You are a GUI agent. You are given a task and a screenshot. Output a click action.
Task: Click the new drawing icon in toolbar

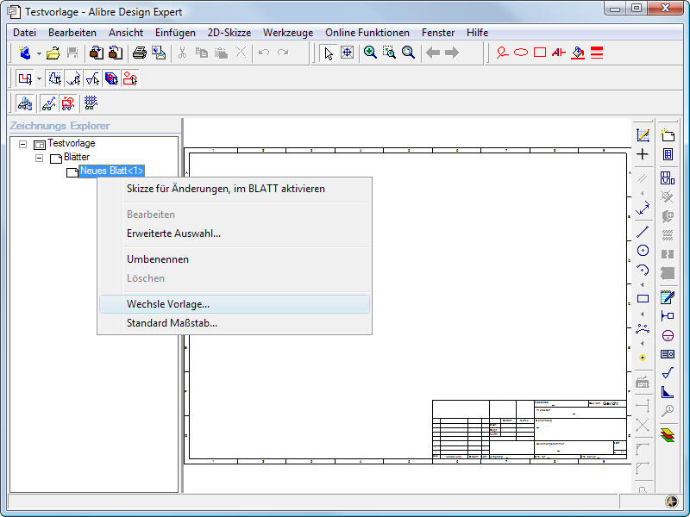pyautogui.click(x=25, y=53)
